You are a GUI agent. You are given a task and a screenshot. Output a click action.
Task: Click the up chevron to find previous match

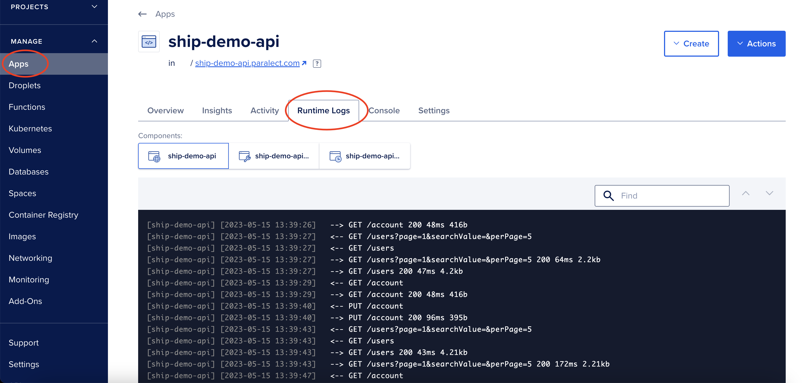pyautogui.click(x=746, y=193)
